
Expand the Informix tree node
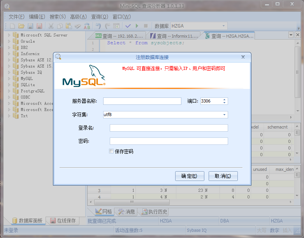click(x=9, y=54)
